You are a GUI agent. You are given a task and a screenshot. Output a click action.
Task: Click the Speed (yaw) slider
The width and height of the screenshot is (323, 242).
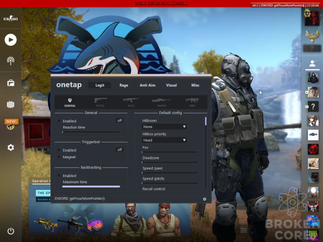(170, 173)
